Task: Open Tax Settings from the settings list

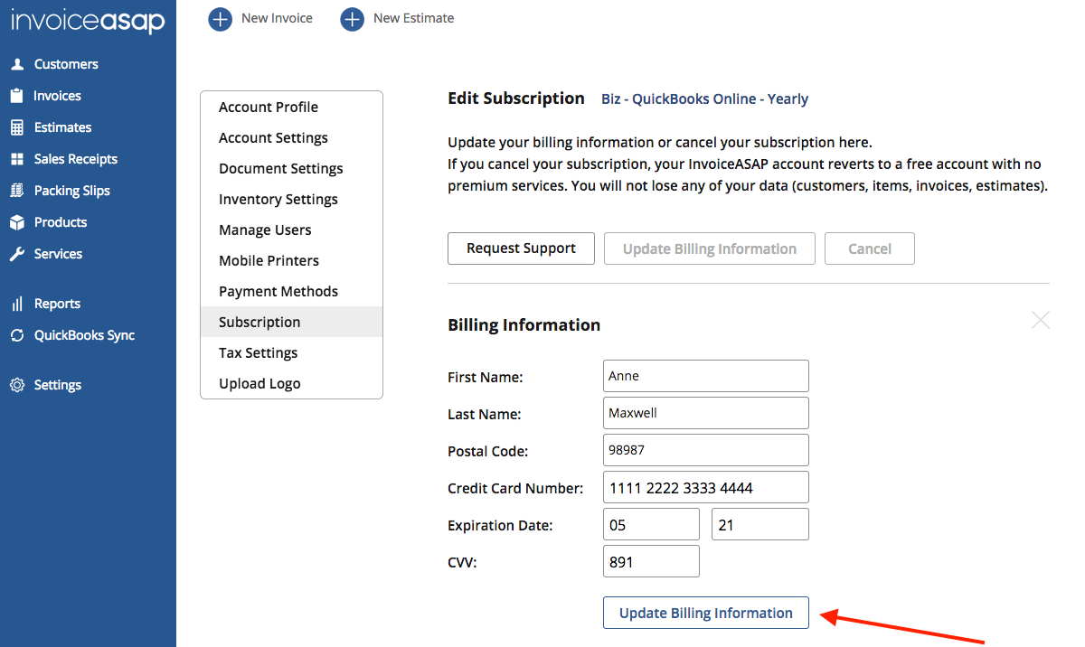Action: (258, 352)
